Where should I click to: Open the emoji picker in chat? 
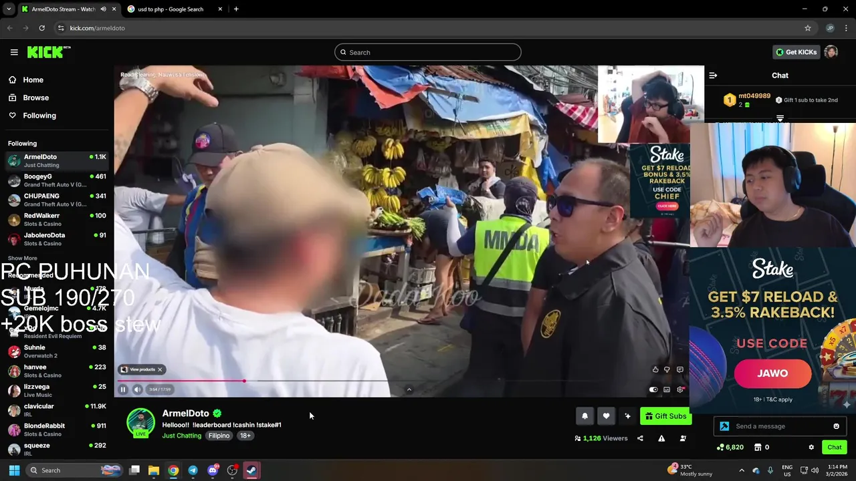[836, 426]
